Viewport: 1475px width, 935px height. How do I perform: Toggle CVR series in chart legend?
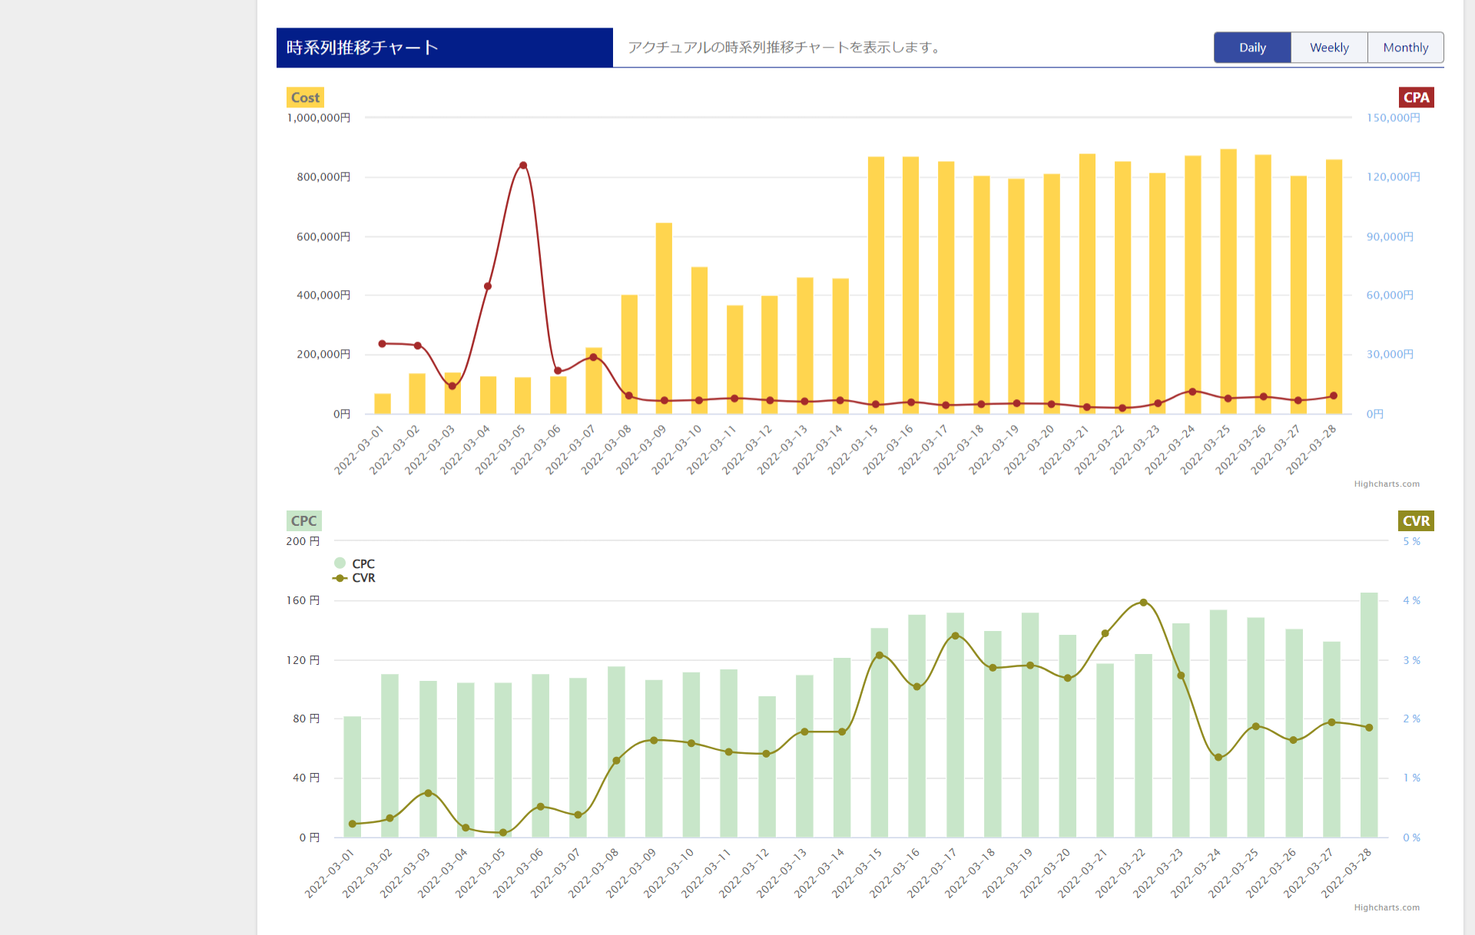[x=363, y=578]
